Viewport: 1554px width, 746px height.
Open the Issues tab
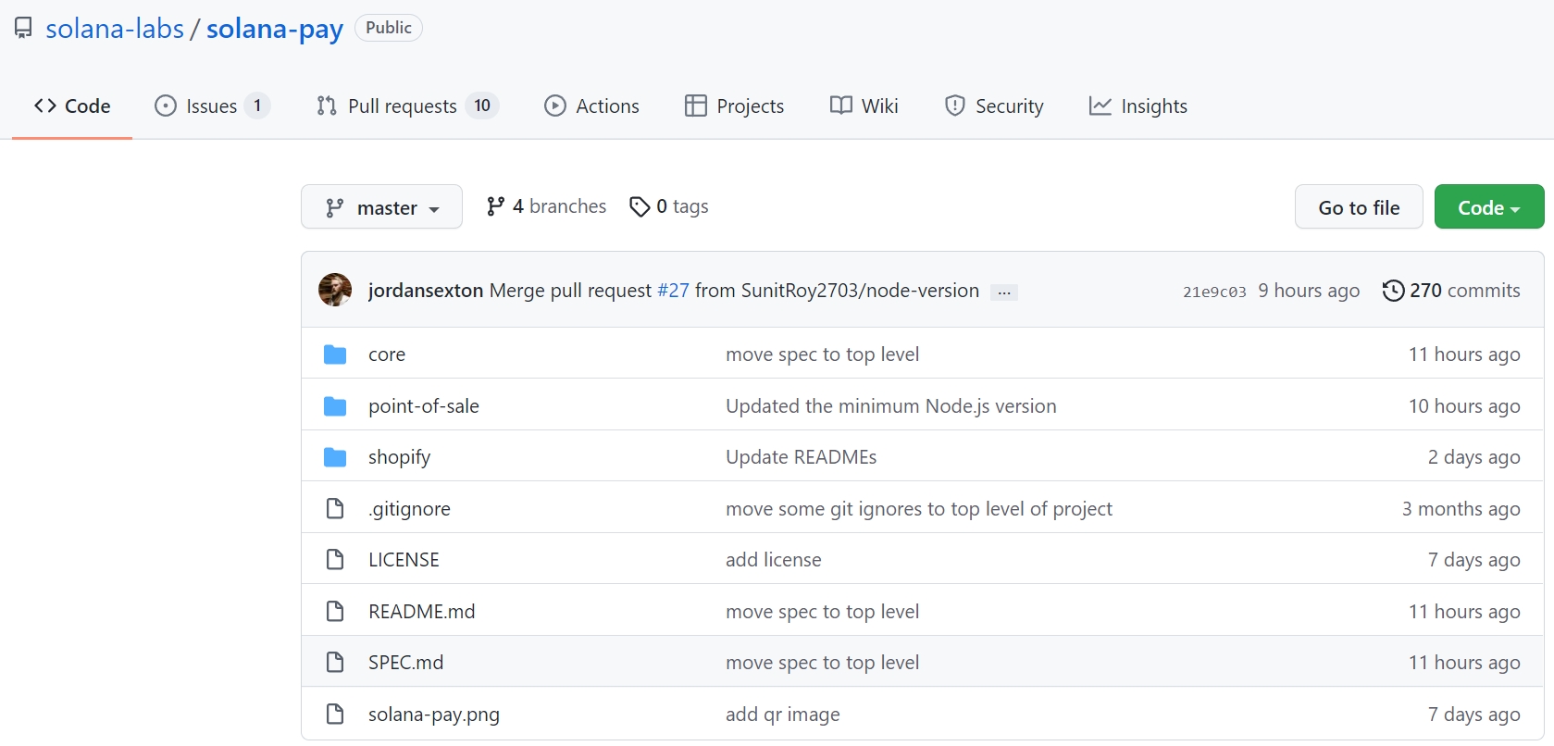tap(212, 106)
